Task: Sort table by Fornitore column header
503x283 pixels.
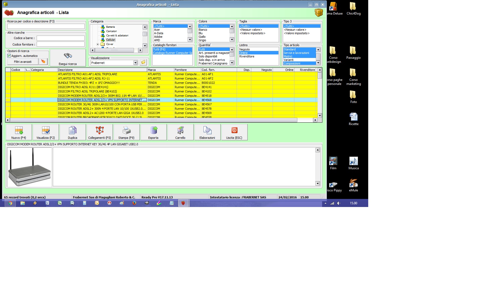Action: pos(187,70)
